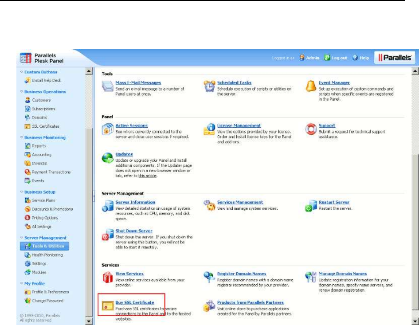The image size is (419, 325).
Task: Click the Manage Domain Names tools icon
Action: (311, 277)
